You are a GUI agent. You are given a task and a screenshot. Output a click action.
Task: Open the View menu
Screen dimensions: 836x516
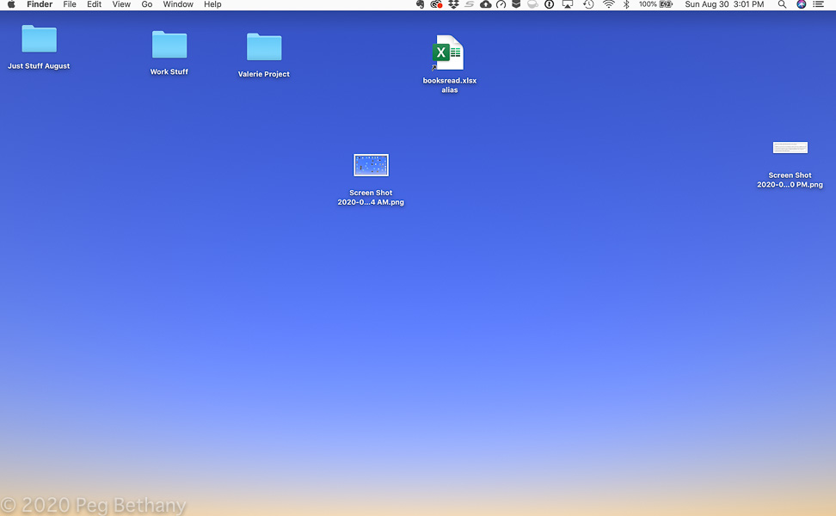click(121, 4)
